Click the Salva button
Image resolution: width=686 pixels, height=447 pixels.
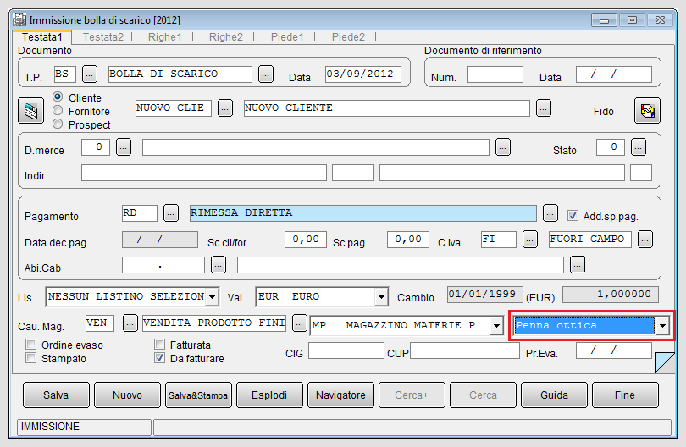click(x=56, y=395)
